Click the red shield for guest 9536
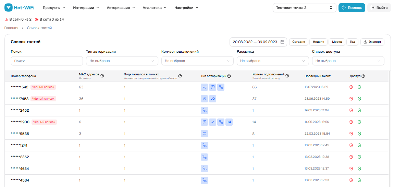Image resolution: width=394 pixels, height=187 pixels. [351, 134]
